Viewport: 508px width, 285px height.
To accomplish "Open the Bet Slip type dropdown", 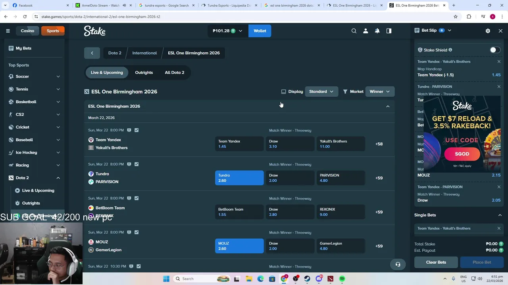I will tap(449, 30).
